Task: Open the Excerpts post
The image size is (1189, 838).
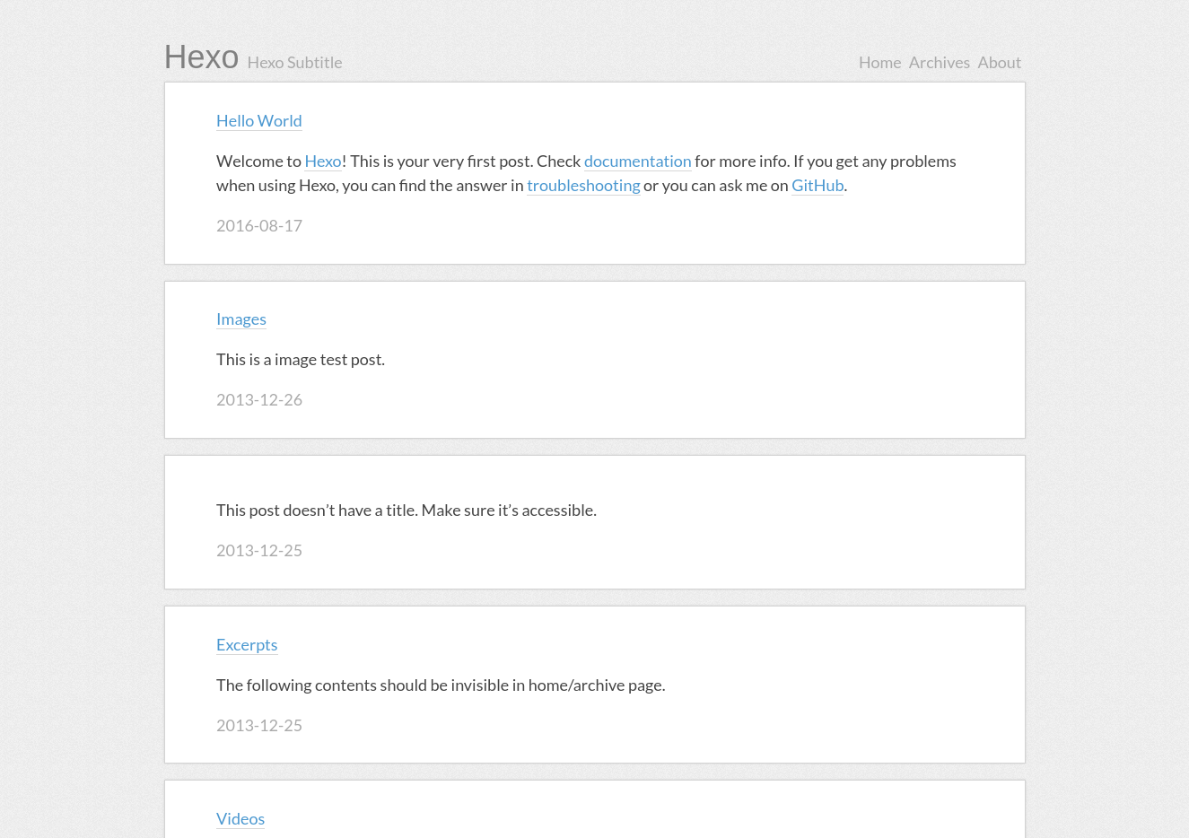Action: click(x=247, y=645)
